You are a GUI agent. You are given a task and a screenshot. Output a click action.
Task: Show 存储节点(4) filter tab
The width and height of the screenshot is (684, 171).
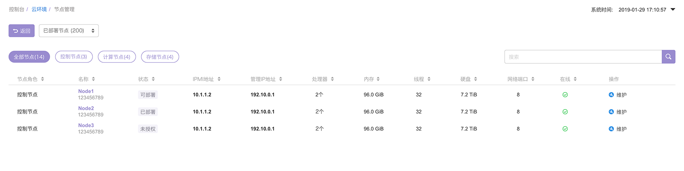tap(160, 57)
